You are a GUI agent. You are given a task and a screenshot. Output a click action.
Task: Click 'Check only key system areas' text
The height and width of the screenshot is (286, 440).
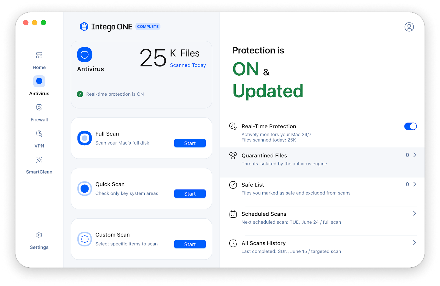click(x=127, y=193)
